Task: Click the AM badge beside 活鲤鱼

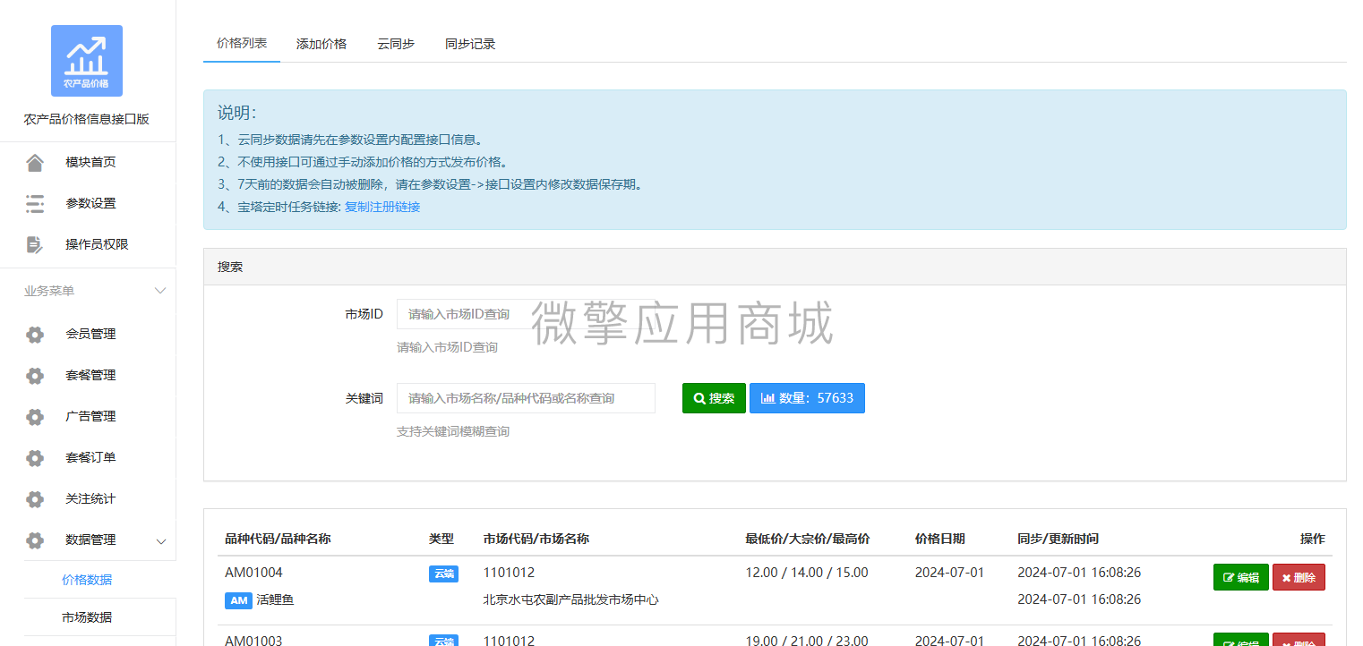Action: pyautogui.click(x=238, y=600)
